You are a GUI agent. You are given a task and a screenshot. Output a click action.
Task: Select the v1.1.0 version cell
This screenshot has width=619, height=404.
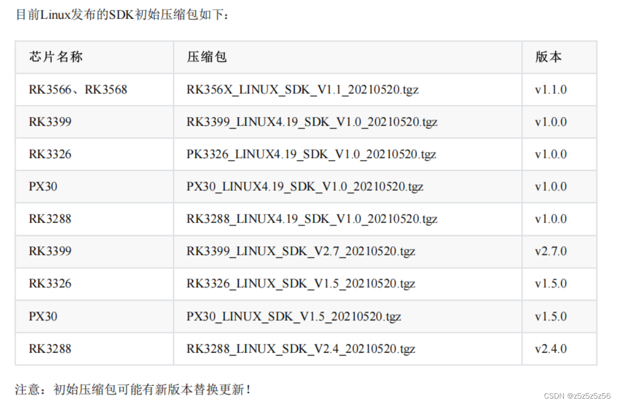click(x=551, y=89)
